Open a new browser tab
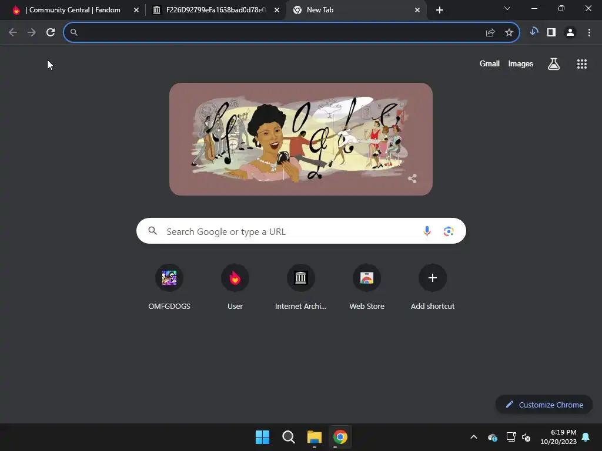Image resolution: width=602 pixels, height=451 pixels. coord(440,10)
